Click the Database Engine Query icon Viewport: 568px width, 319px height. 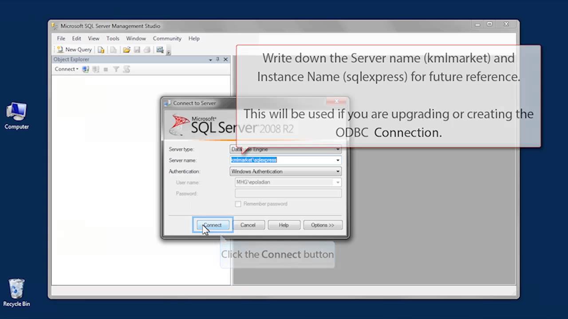101,50
